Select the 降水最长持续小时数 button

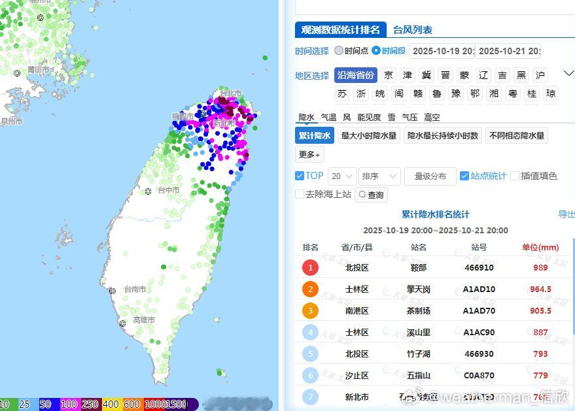point(443,135)
